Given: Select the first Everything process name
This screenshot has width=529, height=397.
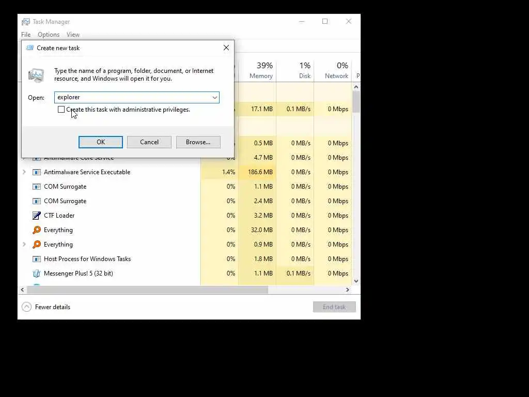Looking at the screenshot, I should pyautogui.click(x=58, y=230).
